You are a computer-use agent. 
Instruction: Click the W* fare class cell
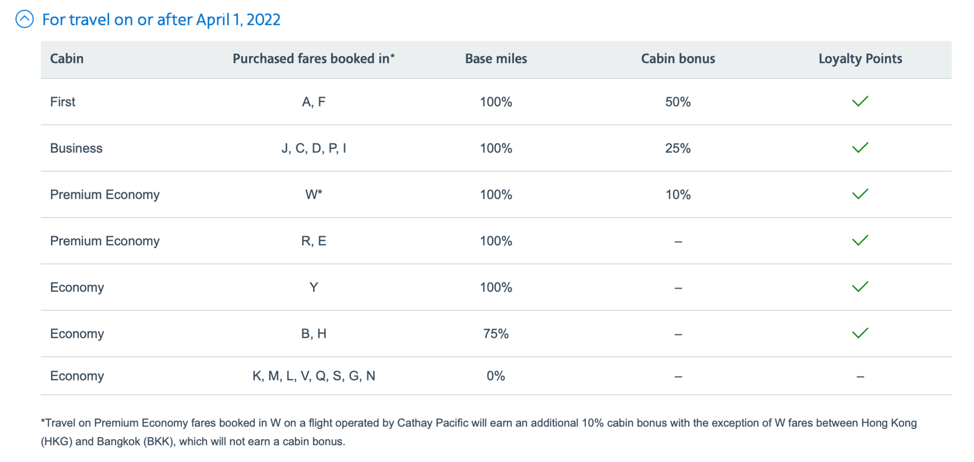pyautogui.click(x=314, y=194)
